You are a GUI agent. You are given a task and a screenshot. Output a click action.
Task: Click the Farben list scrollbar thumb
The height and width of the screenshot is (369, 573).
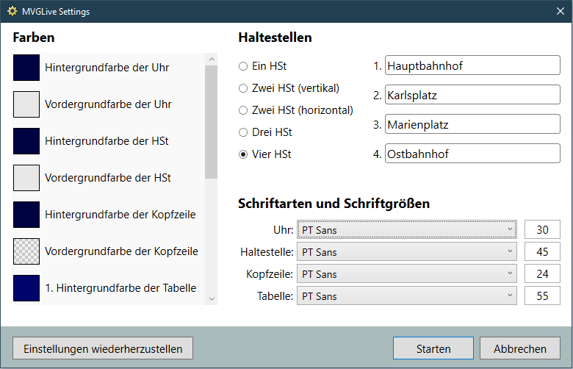click(x=212, y=122)
